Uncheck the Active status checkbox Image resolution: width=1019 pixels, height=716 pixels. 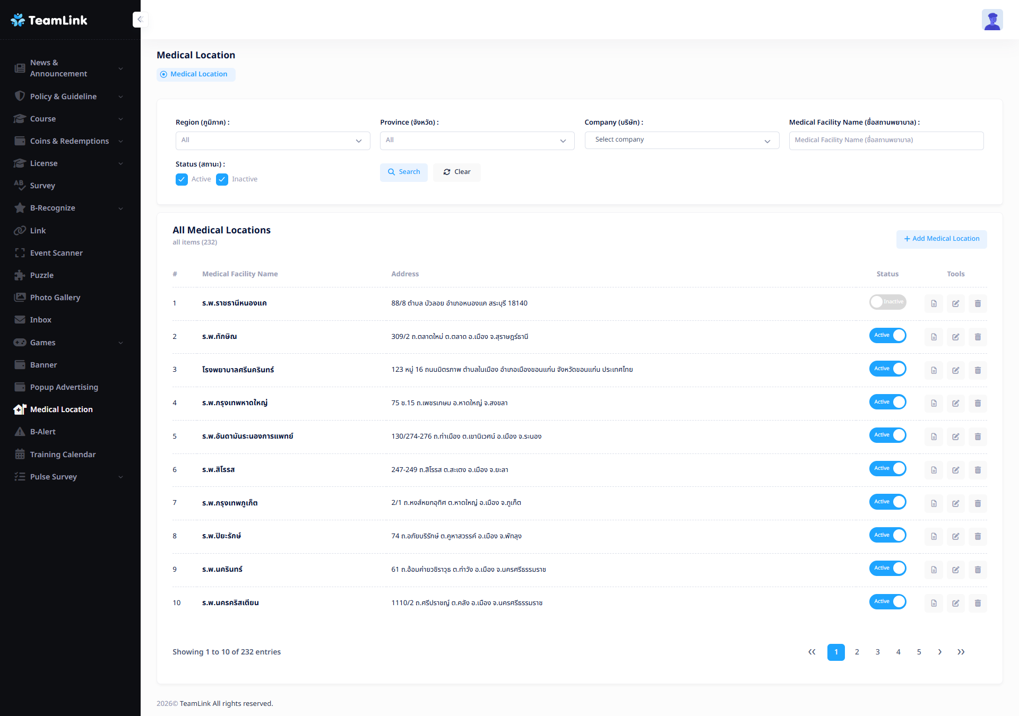[x=182, y=179]
